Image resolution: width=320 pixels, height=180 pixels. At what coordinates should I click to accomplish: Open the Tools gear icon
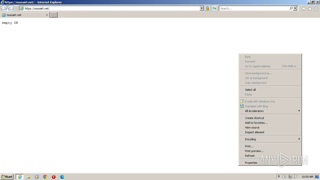coord(316,9)
